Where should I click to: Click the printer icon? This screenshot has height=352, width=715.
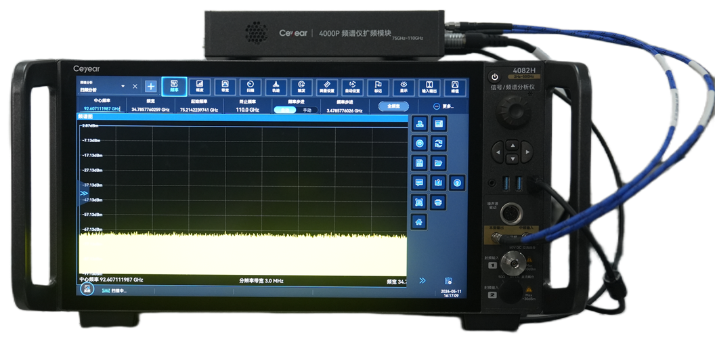(438, 202)
